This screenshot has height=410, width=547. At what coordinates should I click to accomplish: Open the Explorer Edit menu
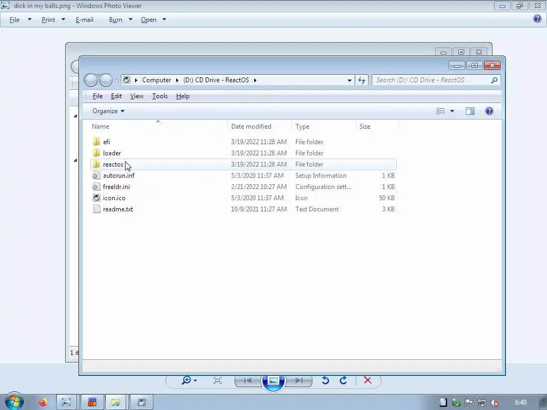pyautogui.click(x=116, y=96)
